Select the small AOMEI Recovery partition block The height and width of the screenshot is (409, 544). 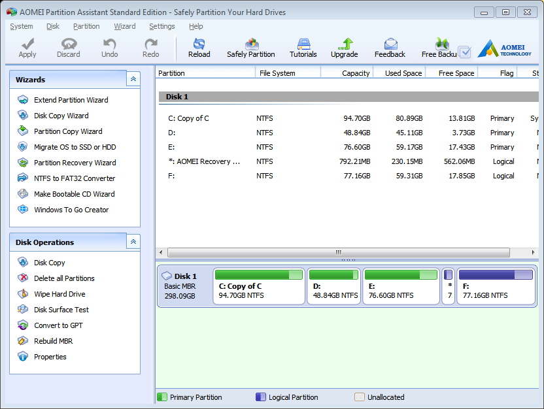tap(449, 286)
